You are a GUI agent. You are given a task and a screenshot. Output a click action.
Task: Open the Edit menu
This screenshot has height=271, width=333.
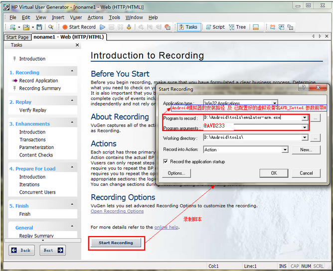click(26, 17)
